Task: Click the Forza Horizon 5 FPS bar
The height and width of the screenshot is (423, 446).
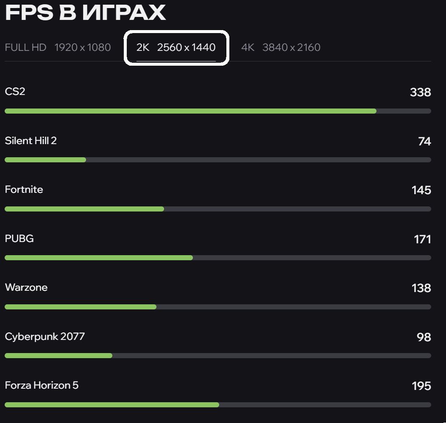Action: coord(112,405)
